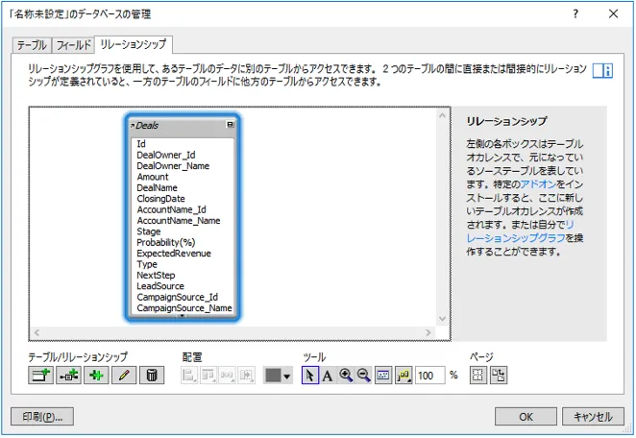The image size is (636, 438).
Task: Select the zoom out magnifier tool
Action: (x=363, y=376)
